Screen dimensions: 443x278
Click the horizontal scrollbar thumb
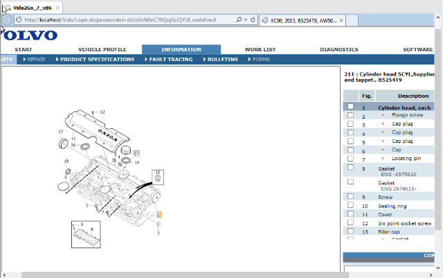pyautogui.click(x=185, y=275)
